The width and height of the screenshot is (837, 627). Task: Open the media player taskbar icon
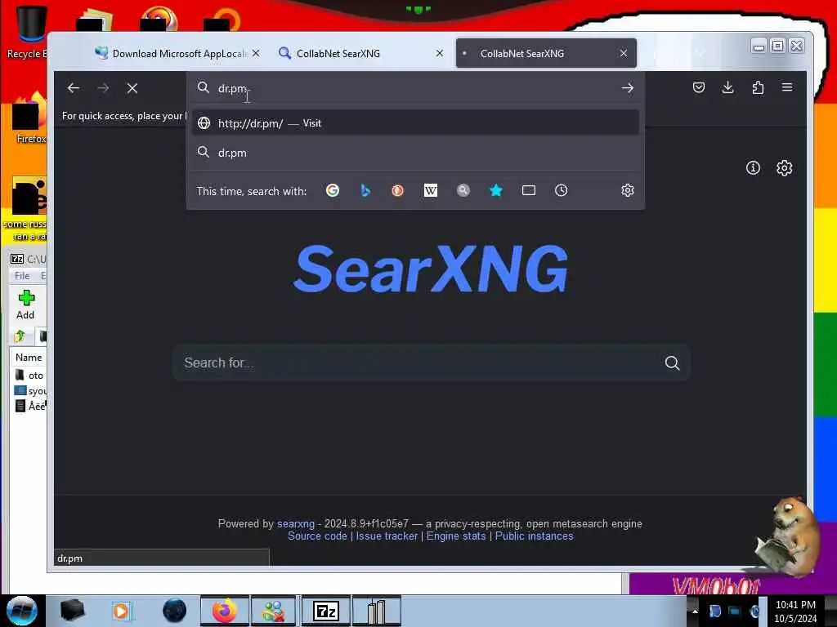[121, 611]
